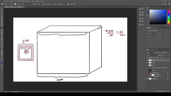171x96 pixels.
Task: Select the Crop tool
Action: point(2,18)
